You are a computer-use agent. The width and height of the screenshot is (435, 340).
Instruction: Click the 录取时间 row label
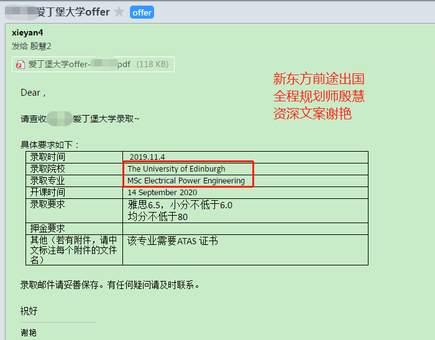47,157
